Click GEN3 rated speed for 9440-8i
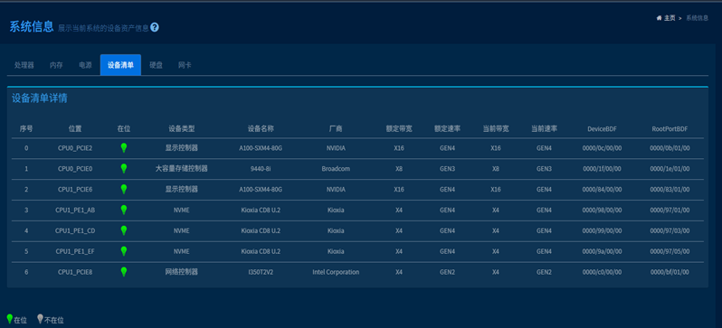The height and width of the screenshot is (328, 722). [447, 169]
